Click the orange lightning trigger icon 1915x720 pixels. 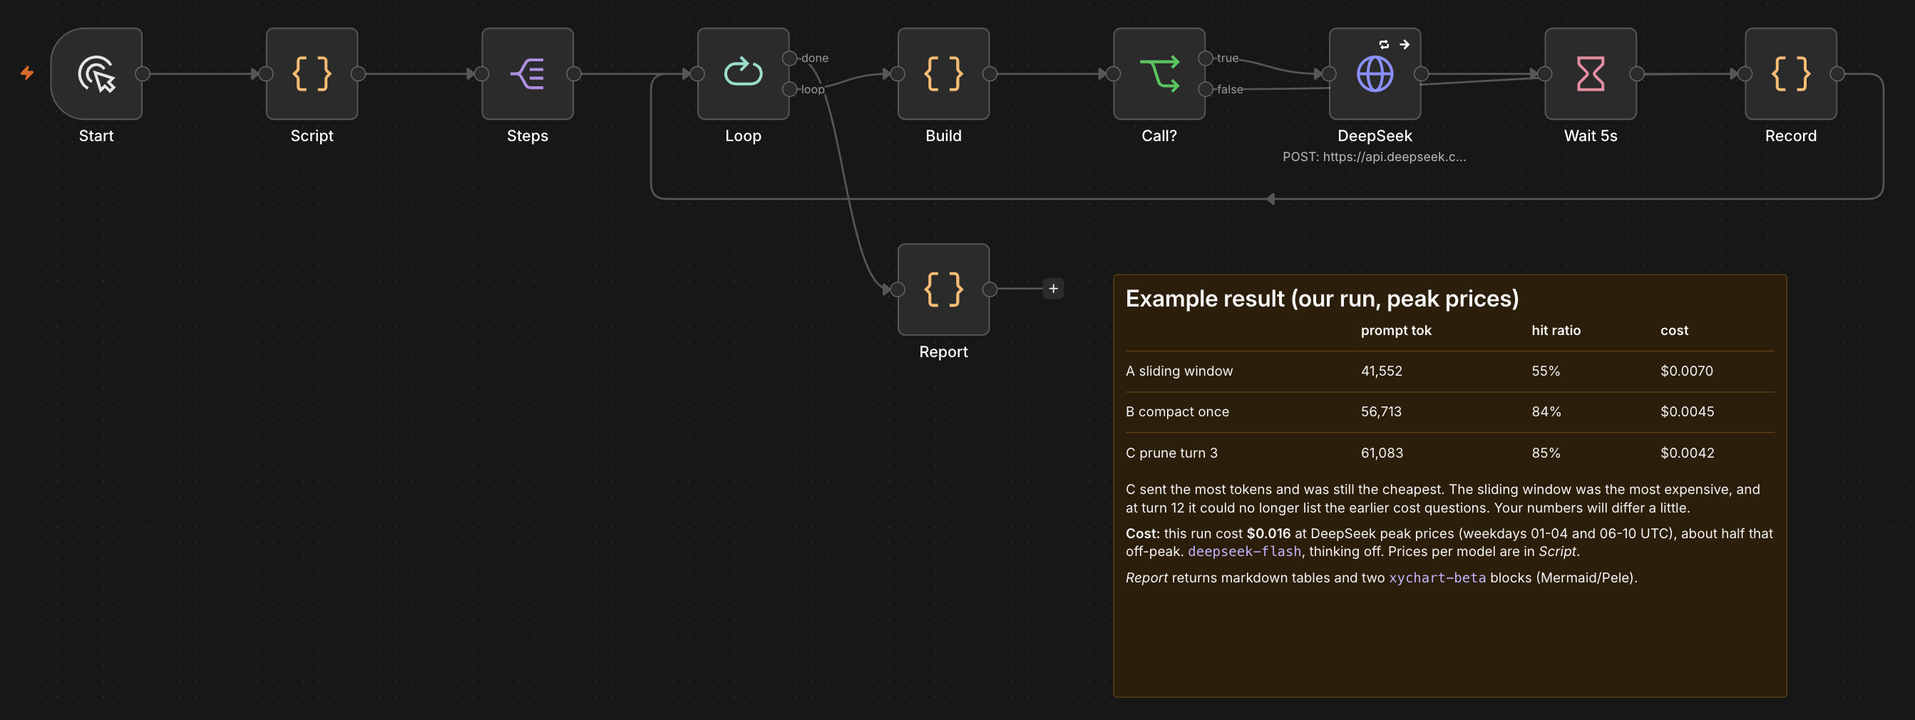pyautogui.click(x=27, y=73)
